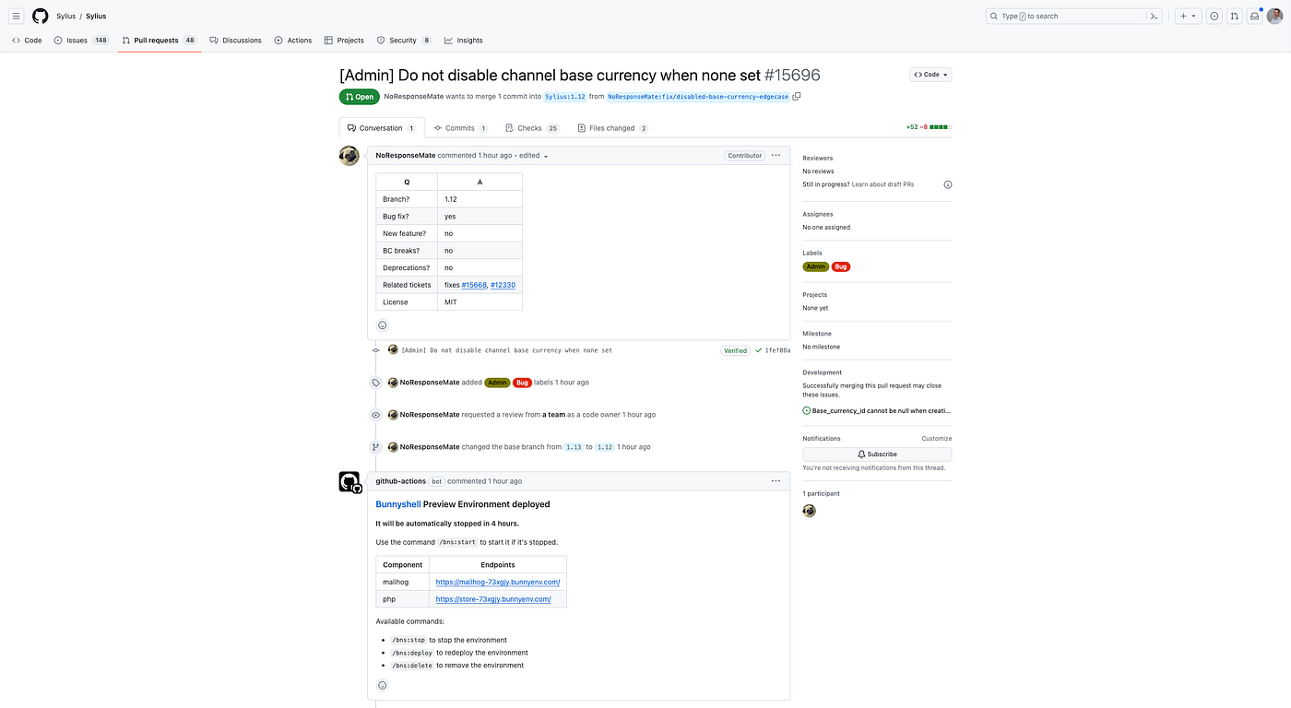Viewport: 1291px width, 708px height.
Task: Open related ticket #12330
Action: click(503, 285)
